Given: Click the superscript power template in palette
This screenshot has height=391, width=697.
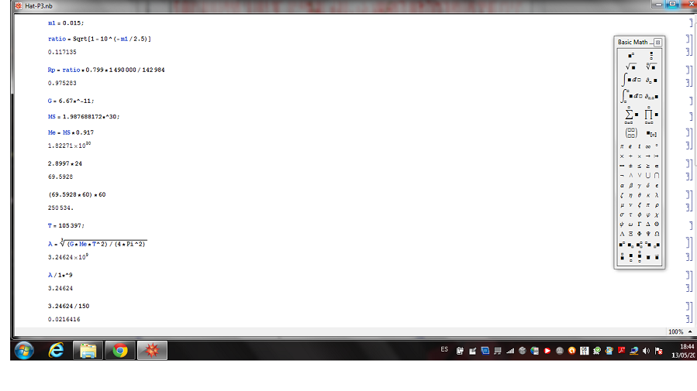Looking at the screenshot, I should [630, 55].
